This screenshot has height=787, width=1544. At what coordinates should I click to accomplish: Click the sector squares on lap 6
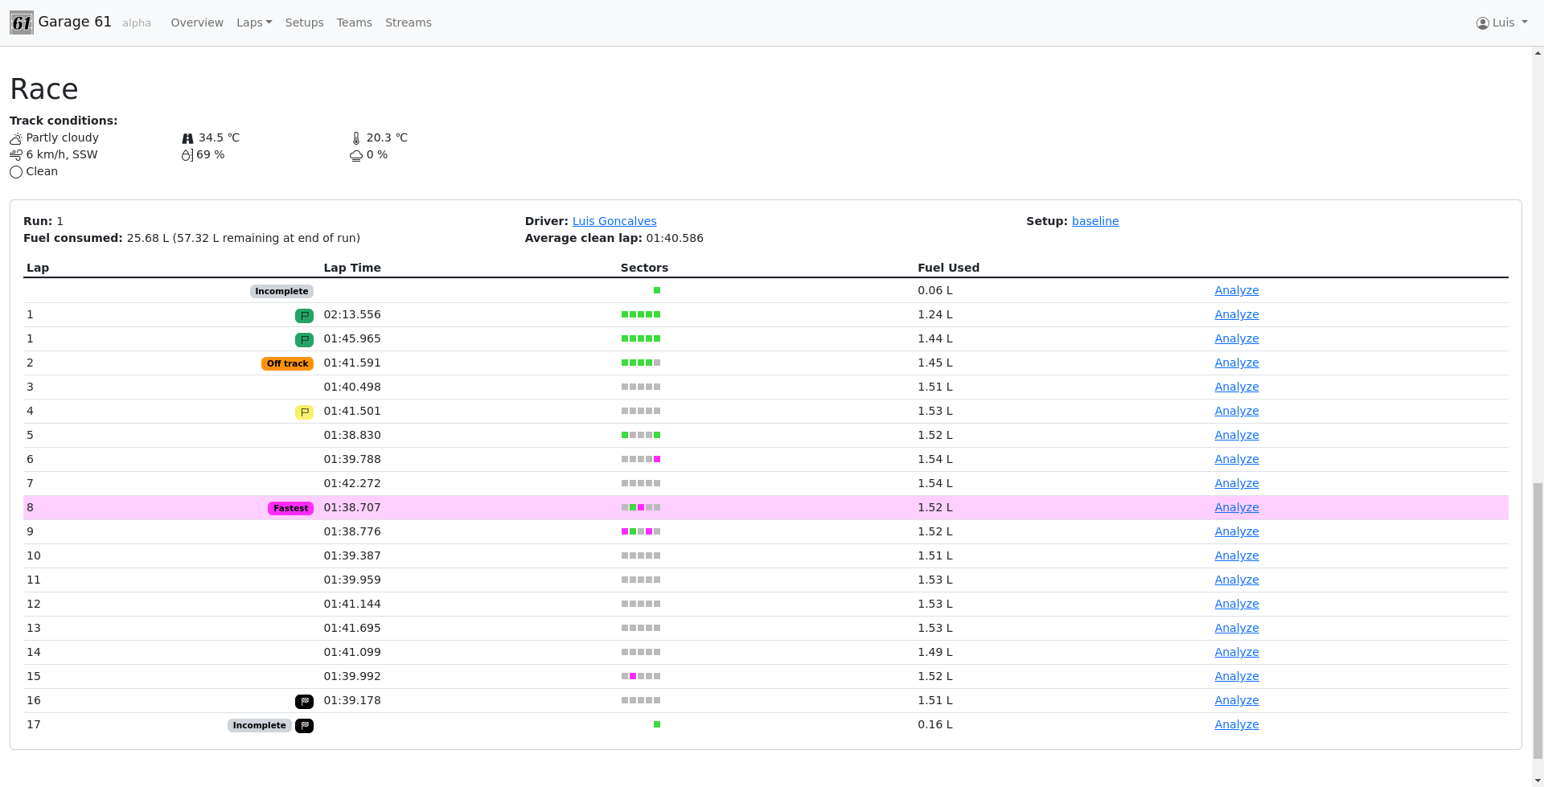[x=641, y=459]
